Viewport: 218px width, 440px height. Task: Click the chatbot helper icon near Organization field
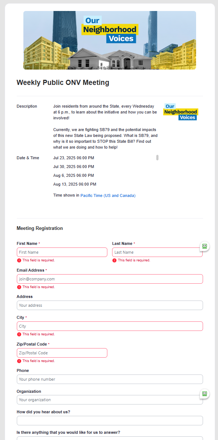(x=204, y=394)
